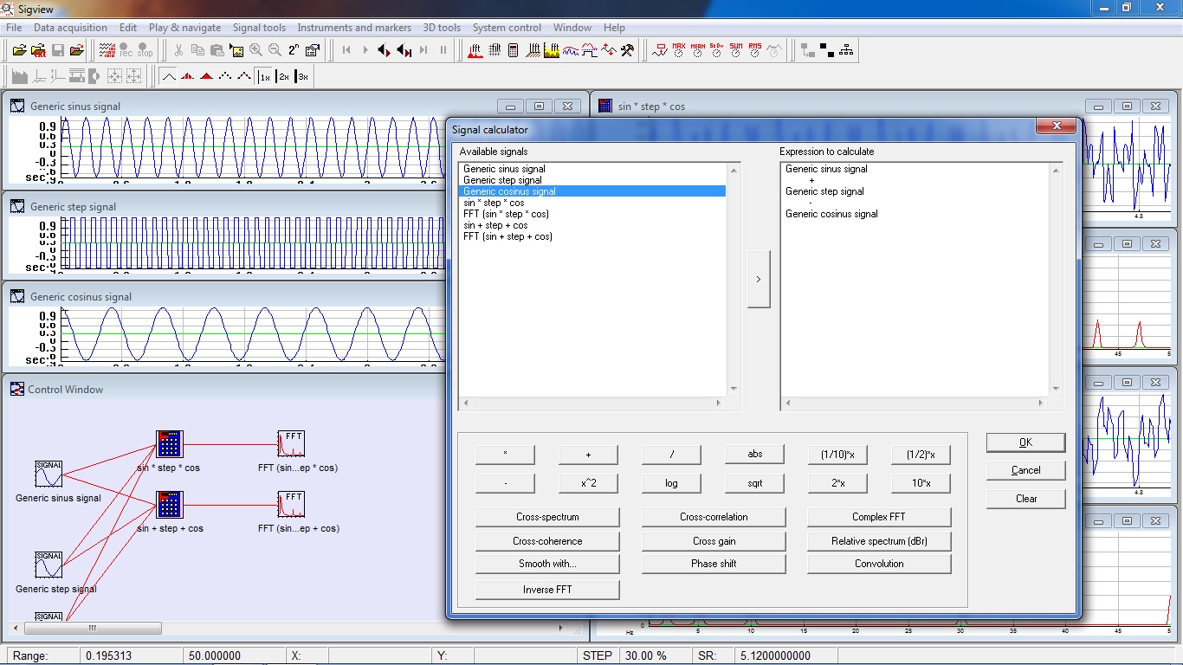Click the FFT spectrum analysis toolbar icon

tap(475, 51)
